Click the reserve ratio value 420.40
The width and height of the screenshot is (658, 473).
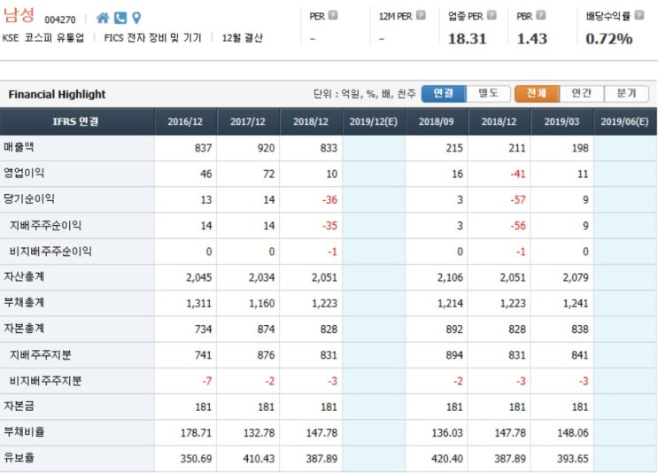click(x=447, y=459)
